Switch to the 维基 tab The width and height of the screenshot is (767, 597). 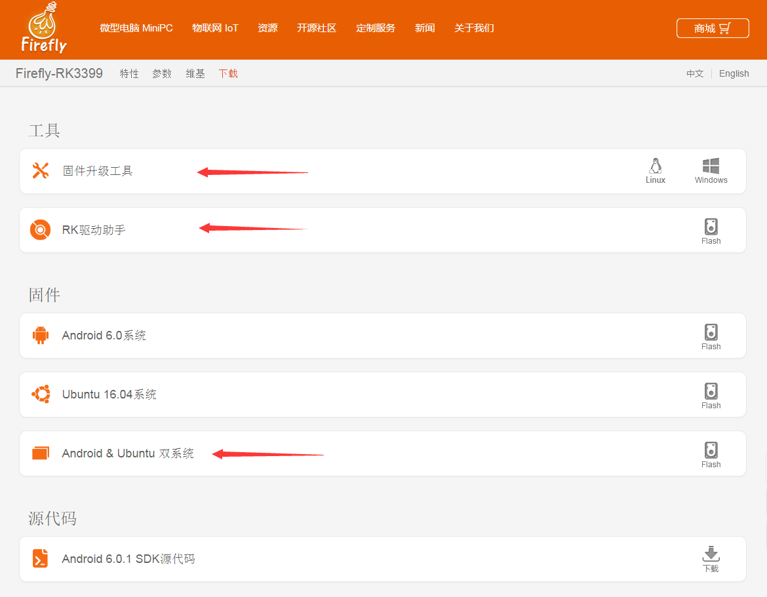[x=195, y=74]
